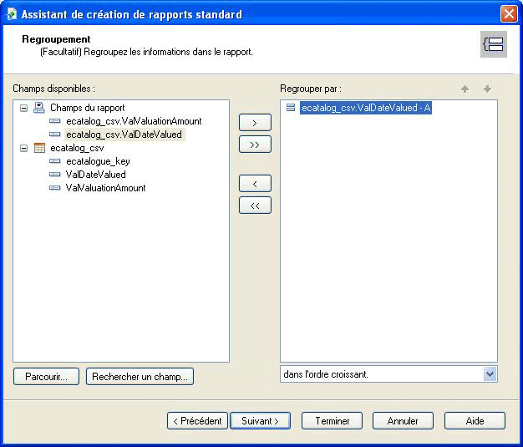Screen dimensions: 523x447
Task: Go to next step with Suivant
Action: [260, 421]
